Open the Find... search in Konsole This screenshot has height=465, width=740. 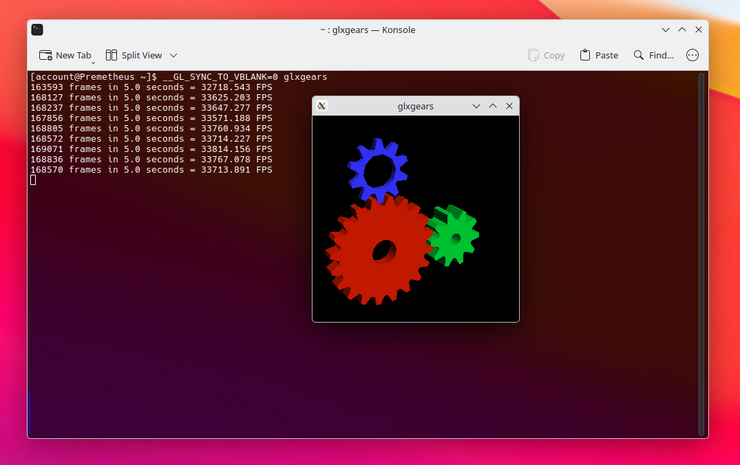(x=654, y=55)
